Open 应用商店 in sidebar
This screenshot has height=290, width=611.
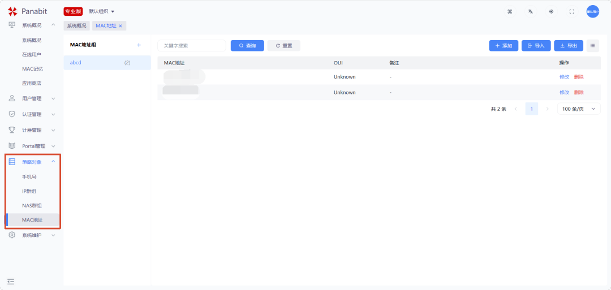click(x=32, y=83)
